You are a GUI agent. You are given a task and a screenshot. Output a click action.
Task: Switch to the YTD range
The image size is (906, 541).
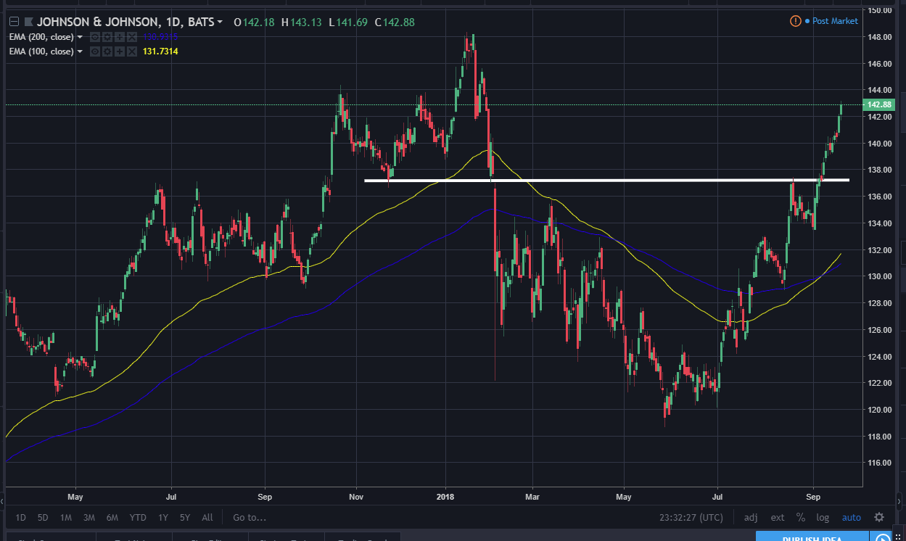[x=137, y=517]
